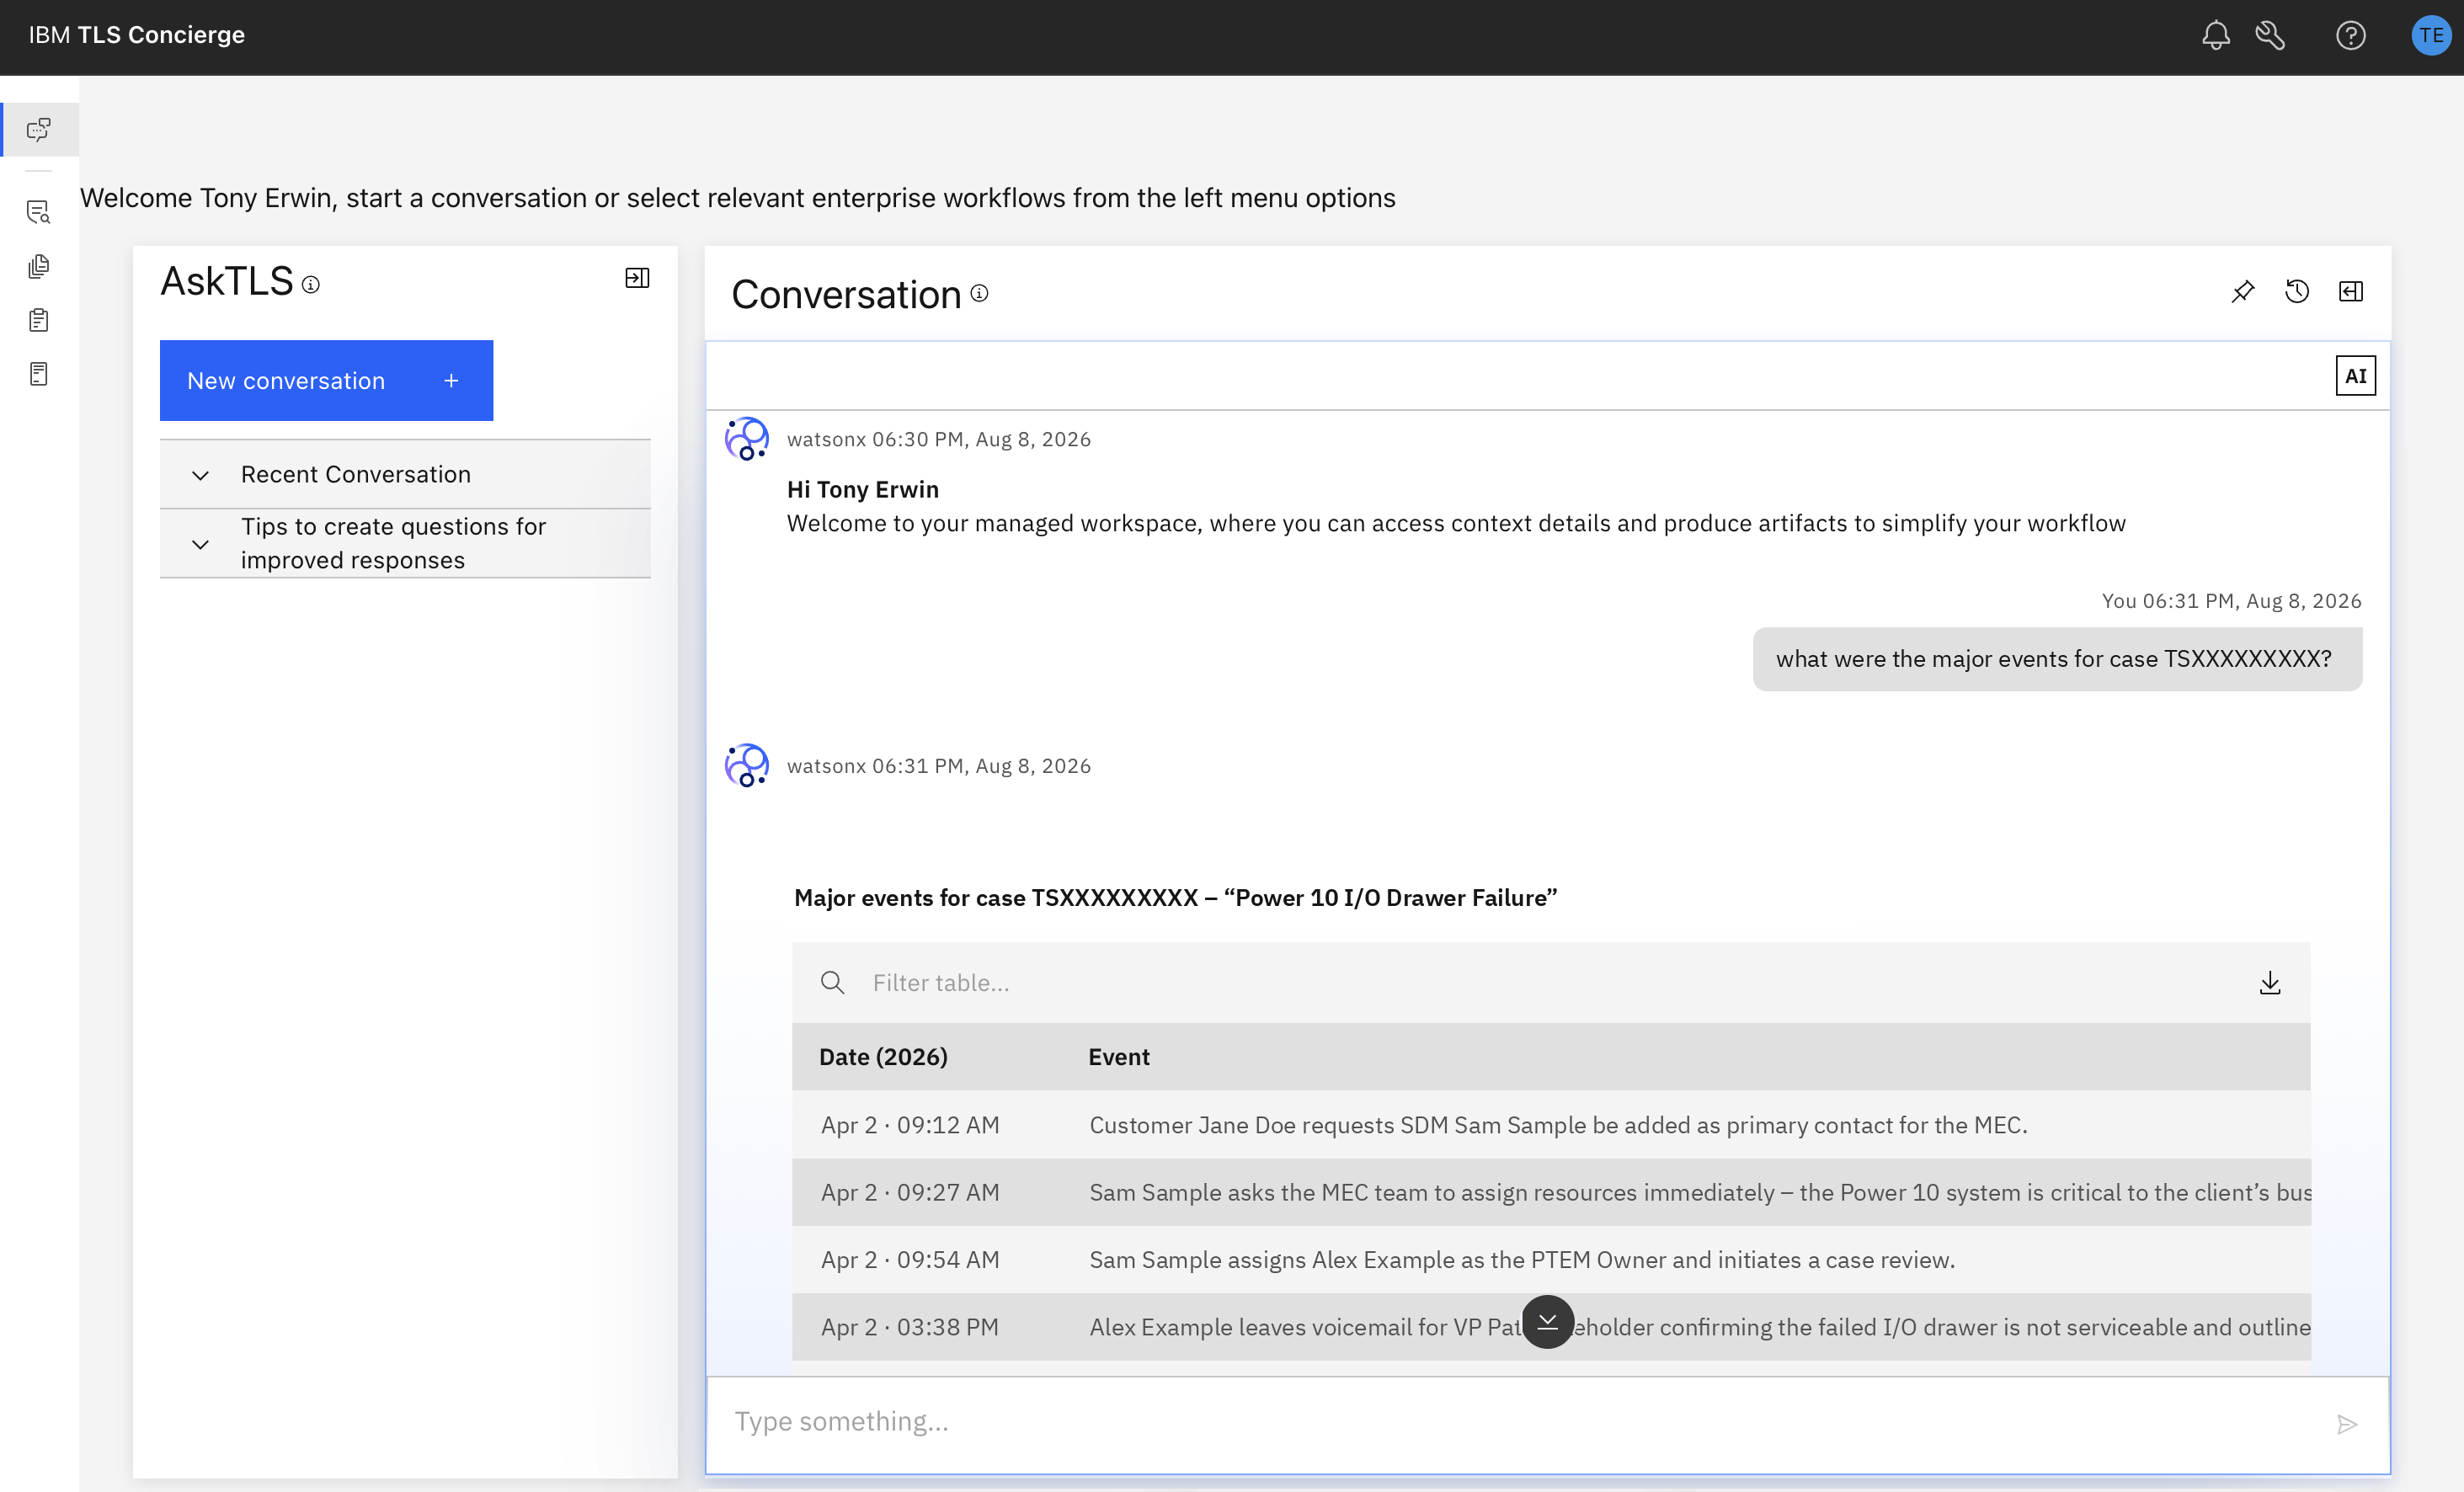Click the Hi Tony Erwin greeting
2464x1492 pixels.
862,490
